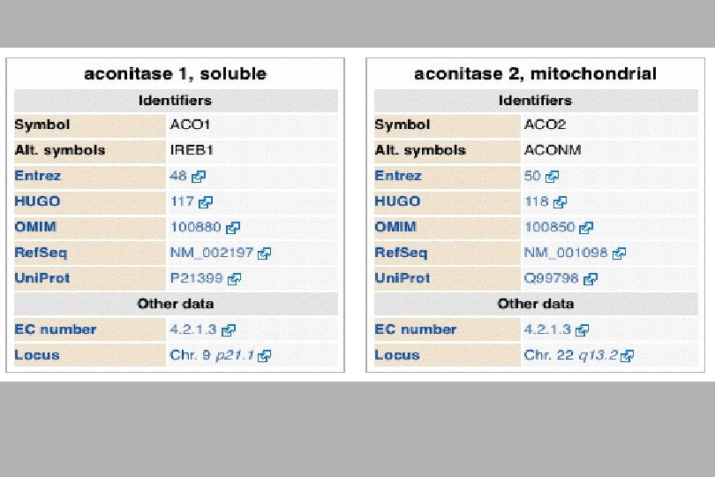Viewport: 715px width, 477px height.
Task: Click the external link icon beside NM_001098
Action: (620, 253)
